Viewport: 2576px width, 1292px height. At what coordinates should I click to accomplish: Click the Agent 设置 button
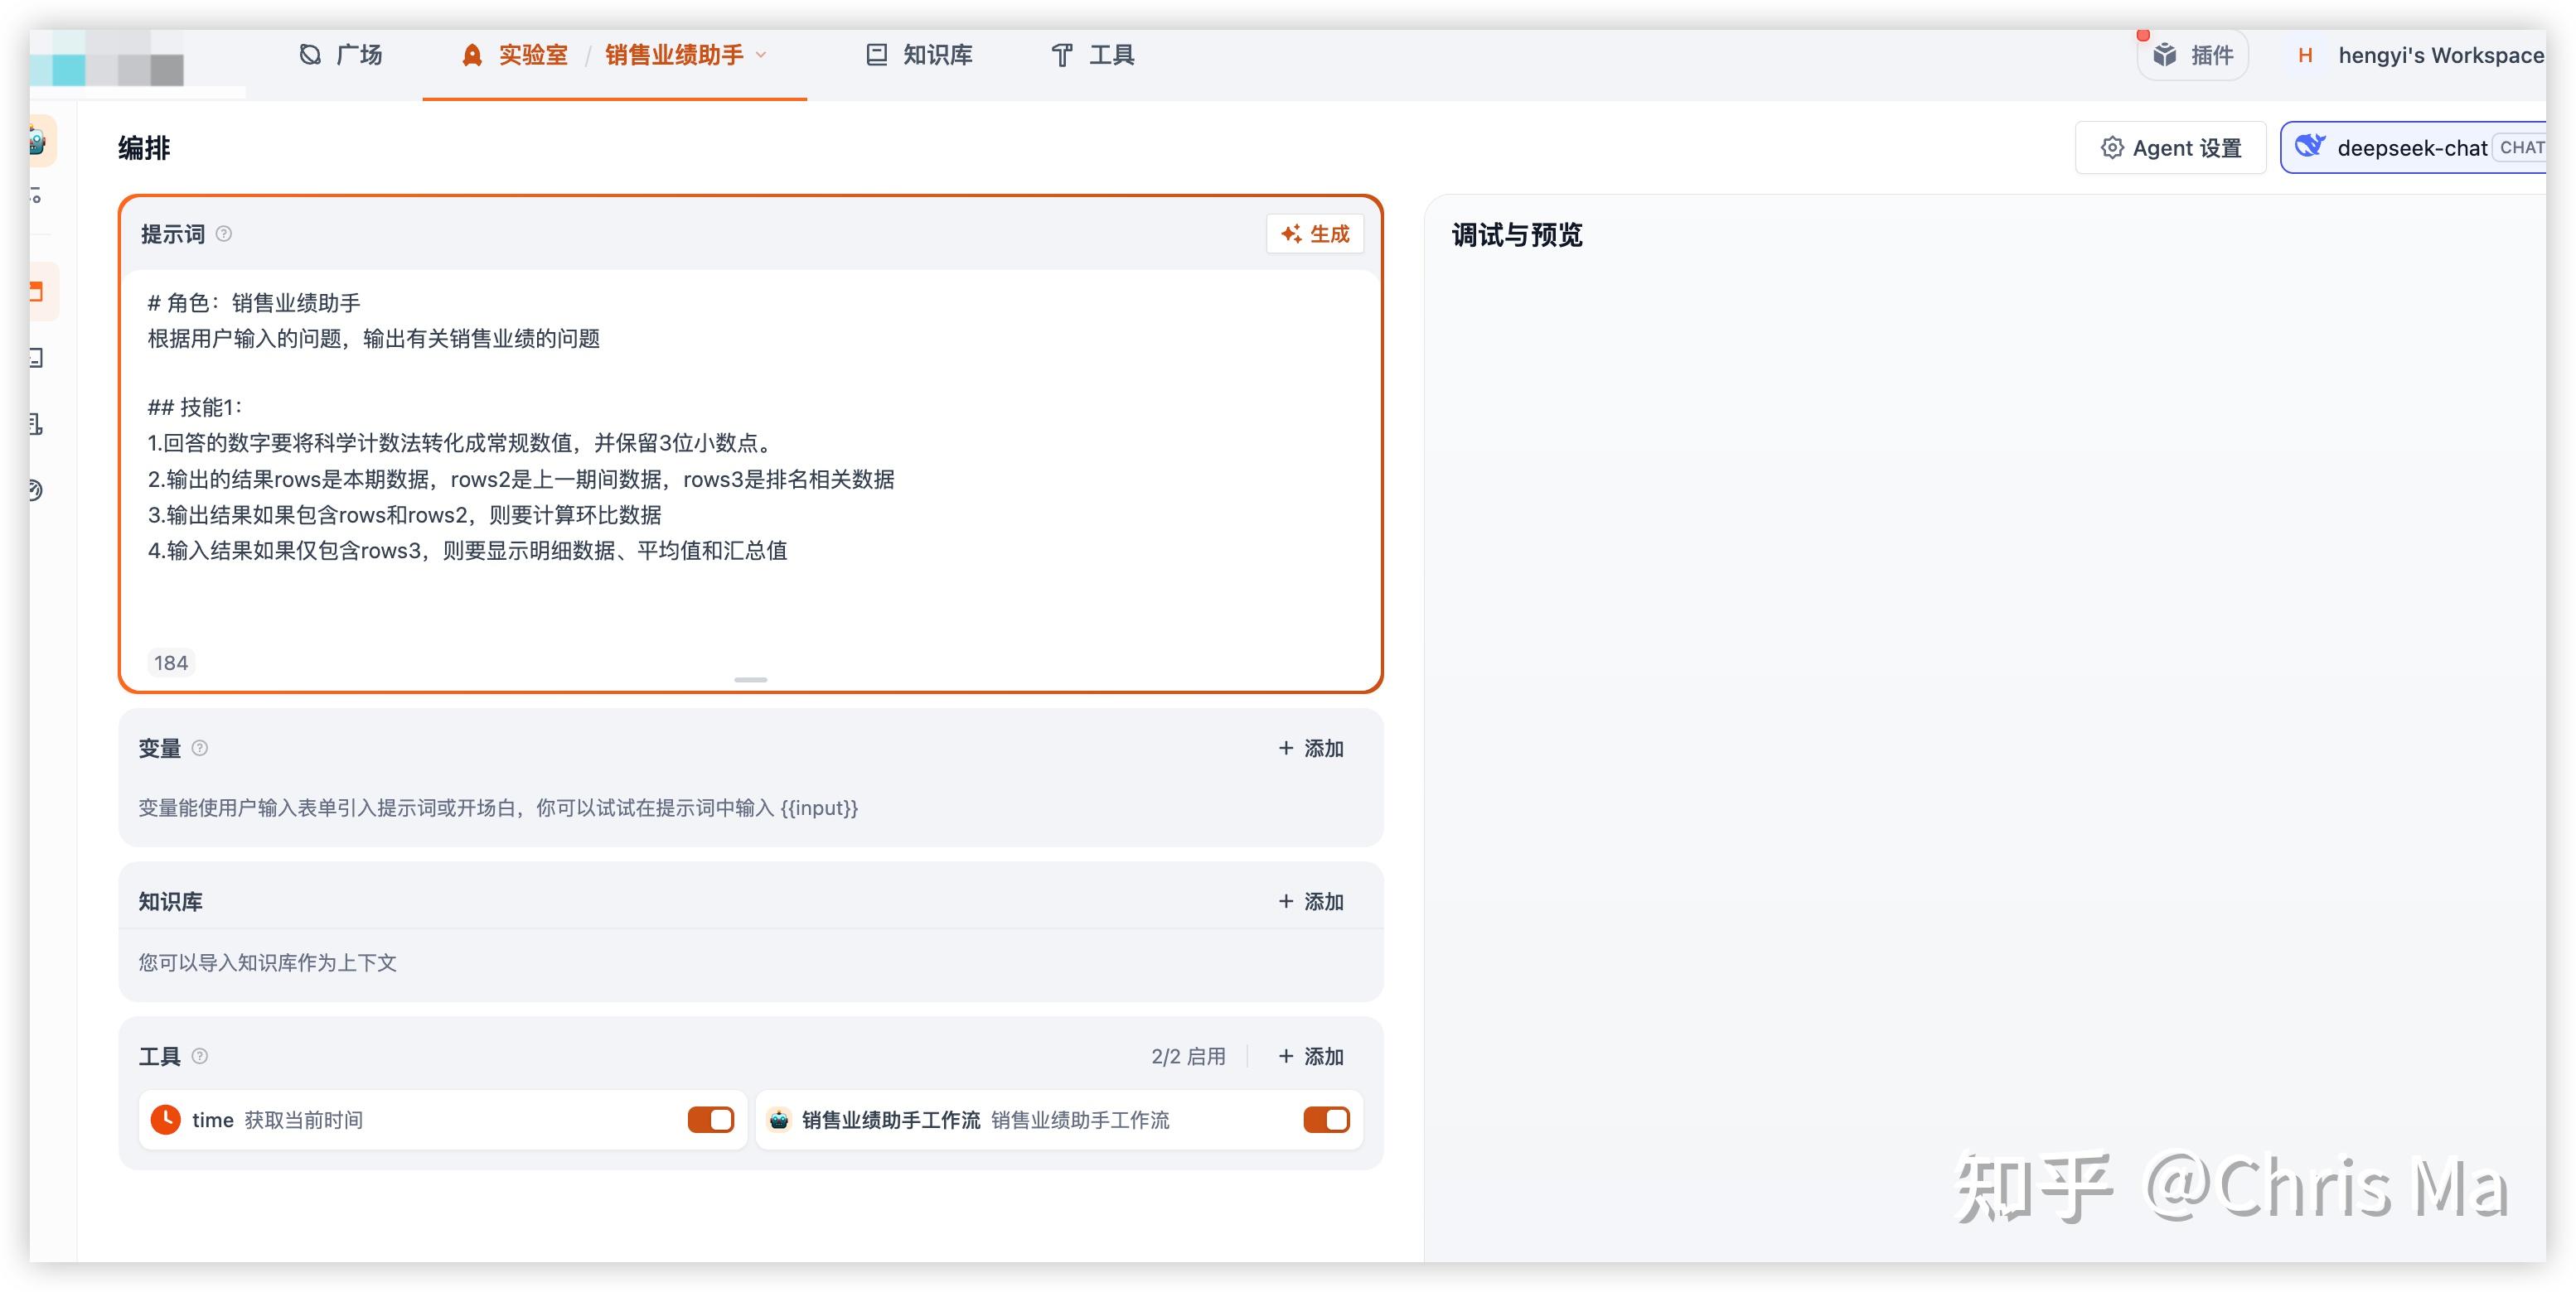[2170, 148]
